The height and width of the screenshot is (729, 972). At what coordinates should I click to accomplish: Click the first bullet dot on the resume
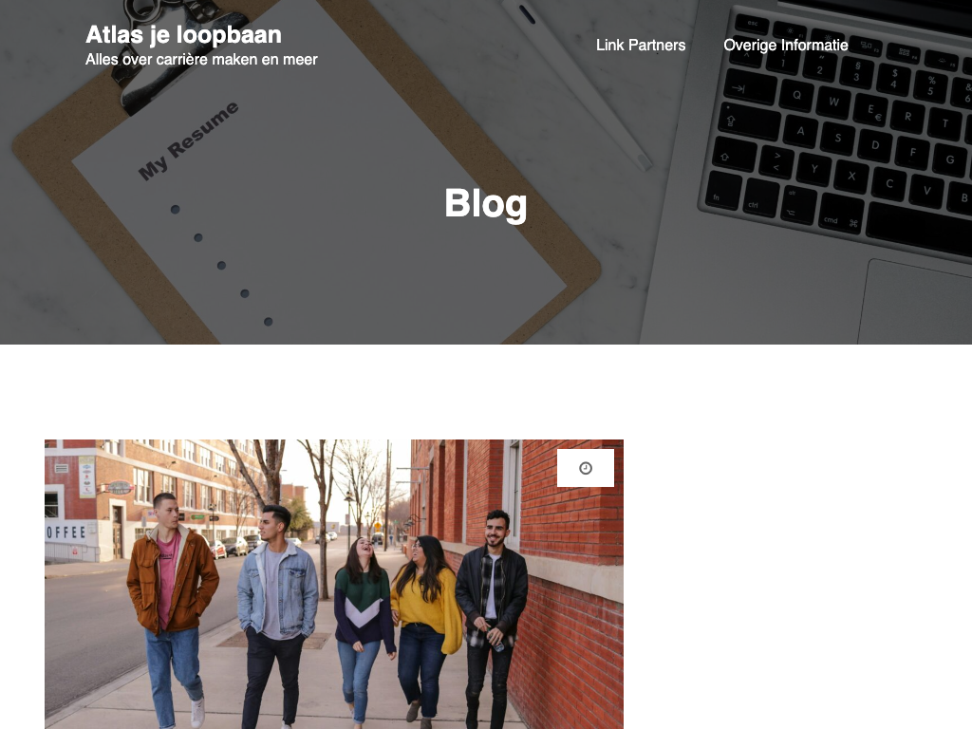(x=176, y=210)
